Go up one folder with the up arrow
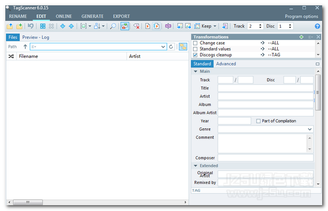This screenshot has width=328, height=211. click(x=25, y=46)
